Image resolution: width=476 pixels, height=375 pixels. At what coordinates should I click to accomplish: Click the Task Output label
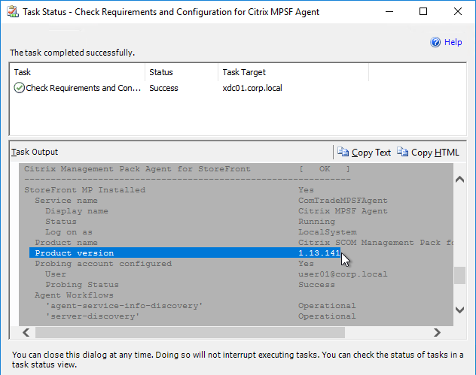point(35,152)
